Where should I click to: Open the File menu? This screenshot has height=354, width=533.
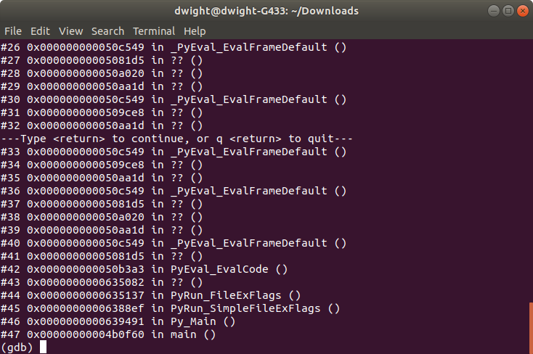pyautogui.click(x=13, y=31)
